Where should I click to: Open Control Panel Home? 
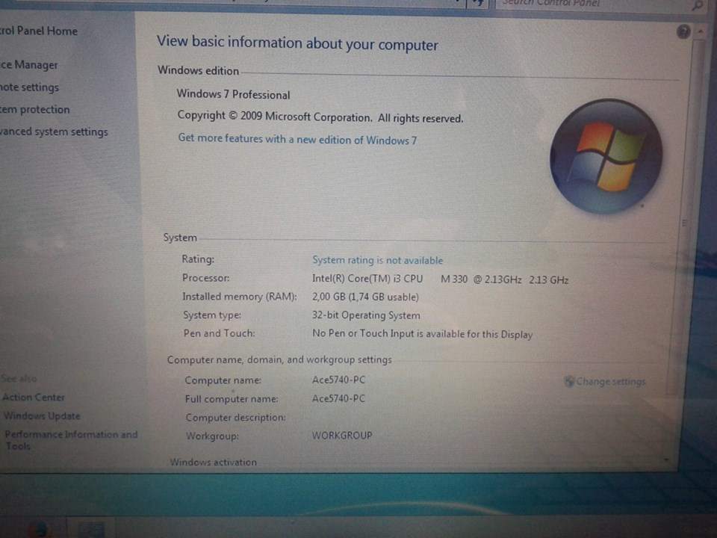point(38,31)
